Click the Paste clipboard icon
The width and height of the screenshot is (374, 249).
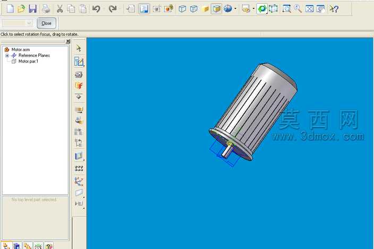[83, 9]
